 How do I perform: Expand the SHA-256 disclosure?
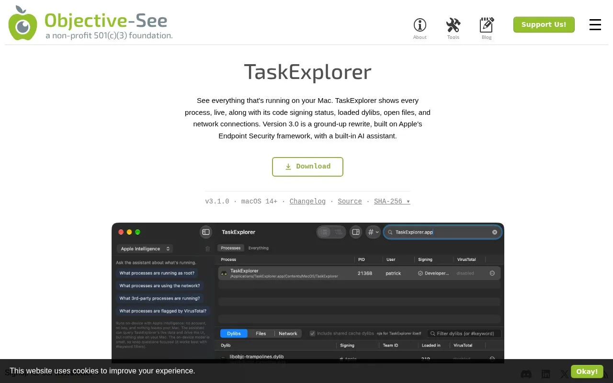tap(392, 202)
